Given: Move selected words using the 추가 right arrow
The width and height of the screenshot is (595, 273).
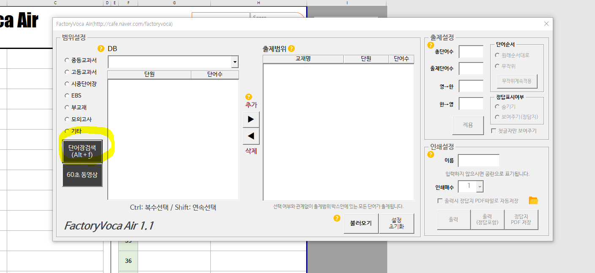Looking at the screenshot, I should [251, 119].
